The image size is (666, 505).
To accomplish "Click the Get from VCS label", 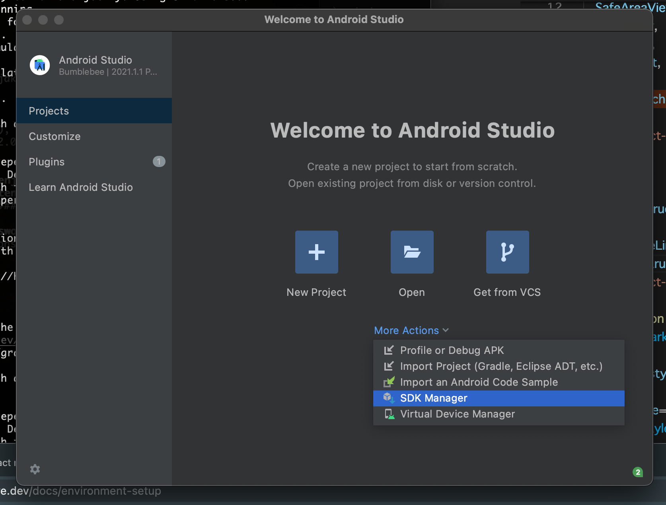I will click(x=507, y=292).
